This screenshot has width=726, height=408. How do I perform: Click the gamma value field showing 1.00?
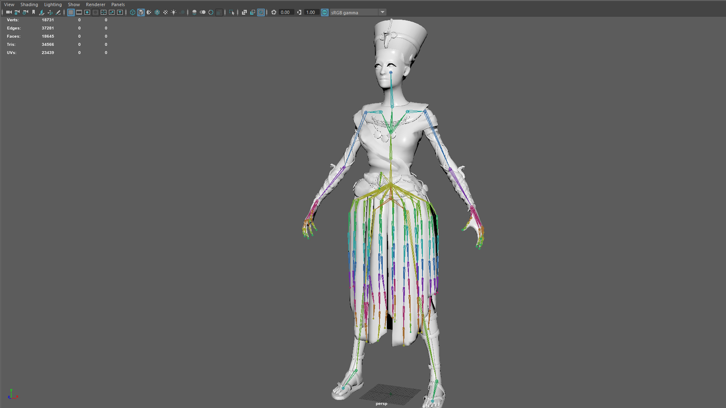(x=311, y=12)
